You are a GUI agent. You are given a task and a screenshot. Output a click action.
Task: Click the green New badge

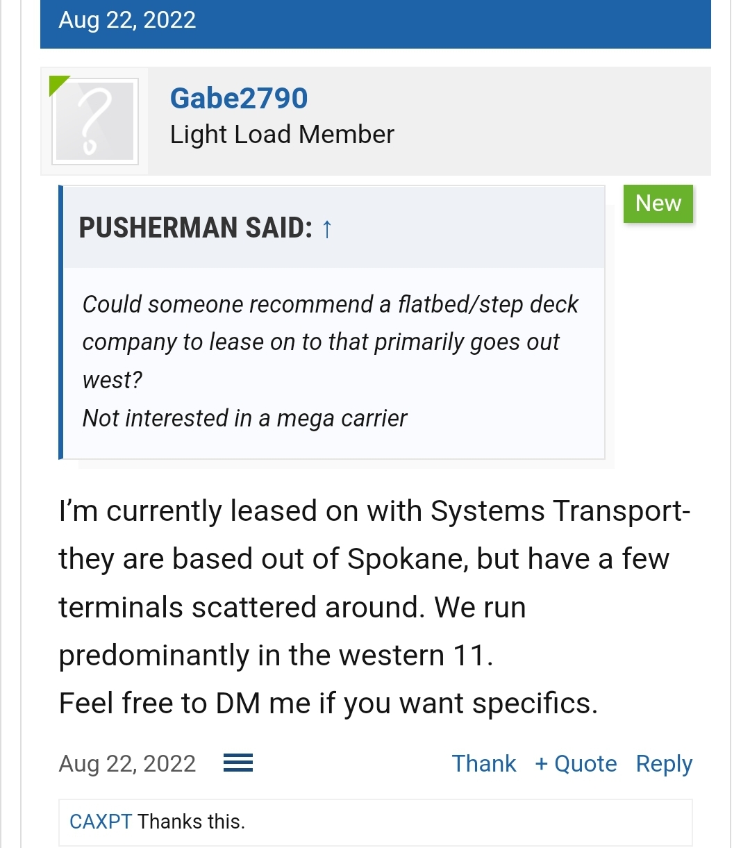pos(658,203)
